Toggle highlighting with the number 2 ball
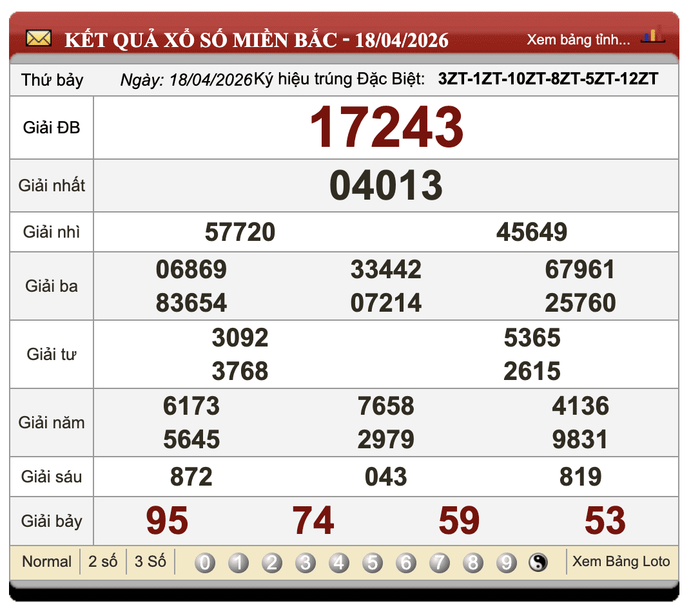691x608 pixels. [x=271, y=562]
